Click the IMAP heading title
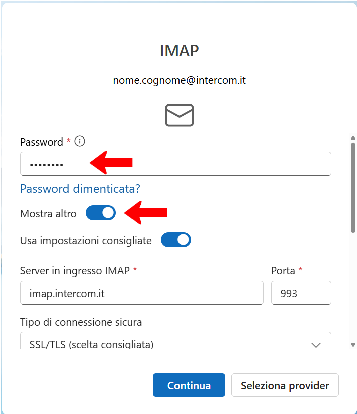Screen dimensions: 357x414 [x=179, y=51]
